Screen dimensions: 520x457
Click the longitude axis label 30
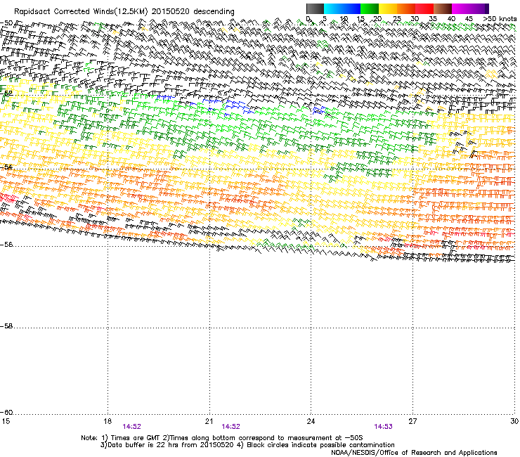click(x=514, y=421)
